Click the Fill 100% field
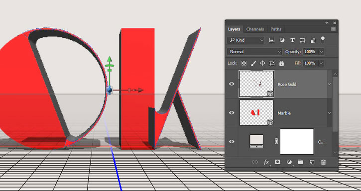 pos(310,63)
